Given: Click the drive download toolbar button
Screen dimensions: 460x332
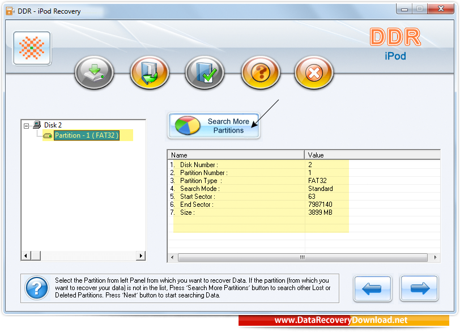Looking at the screenshot, I should pyautogui.click(x=95, y=73).
